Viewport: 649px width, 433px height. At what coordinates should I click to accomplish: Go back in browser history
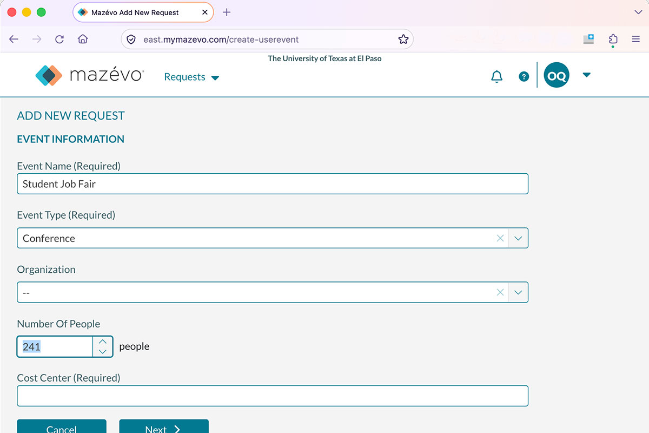tap(14, 39)
